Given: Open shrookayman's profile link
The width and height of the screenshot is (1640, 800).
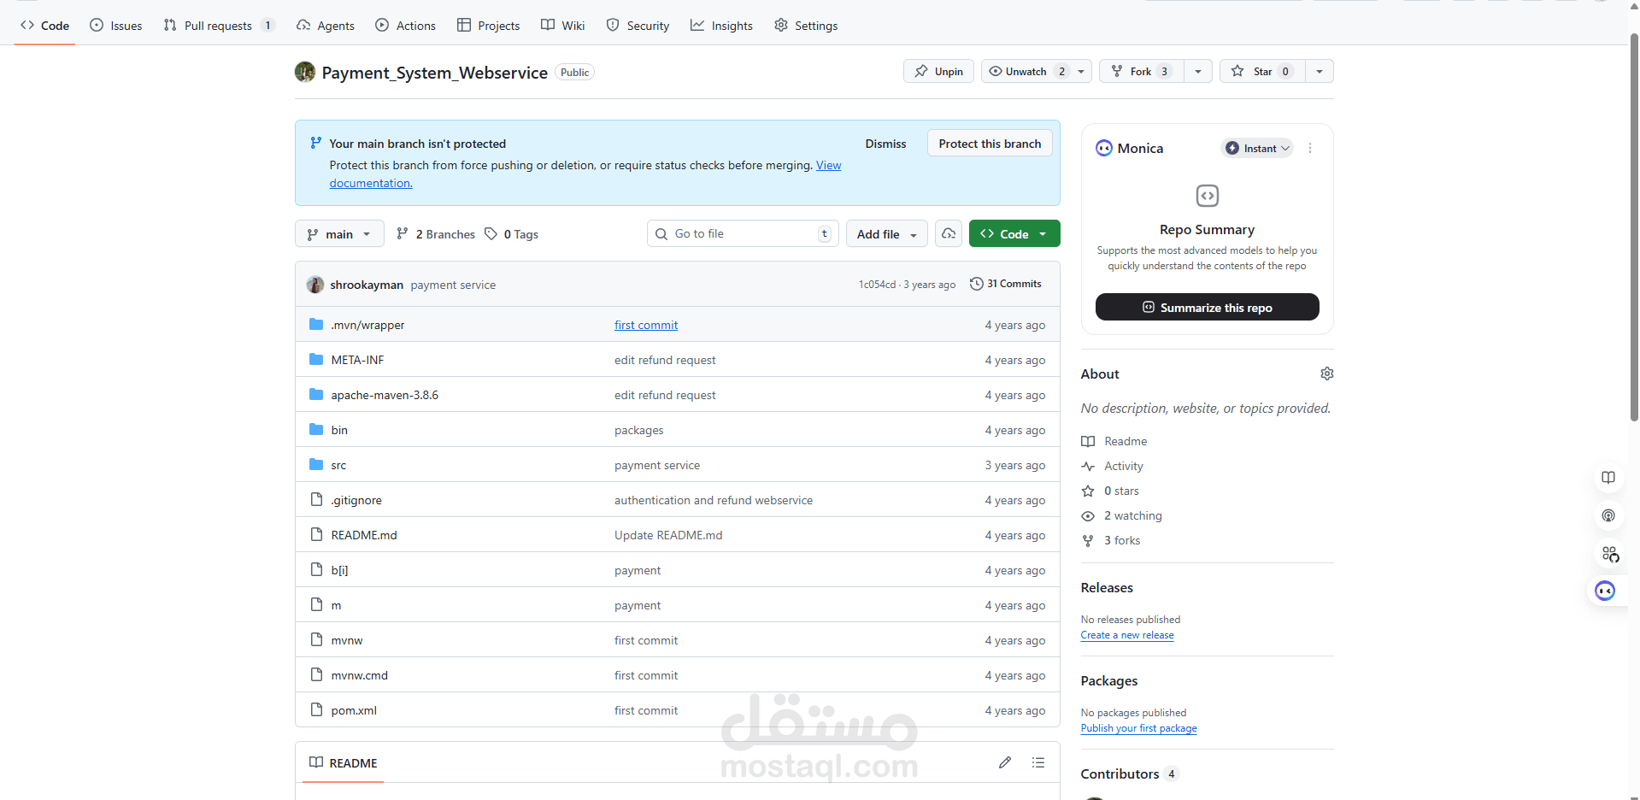Looking at the screenshot, I should [367, 285].
